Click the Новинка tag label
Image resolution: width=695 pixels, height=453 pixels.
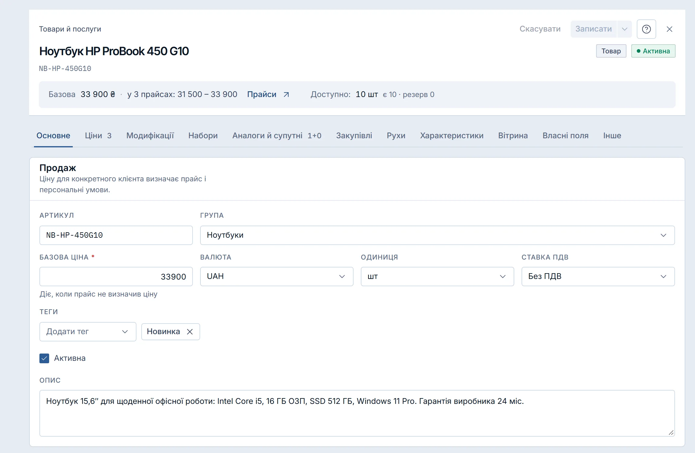coord(163,332)
